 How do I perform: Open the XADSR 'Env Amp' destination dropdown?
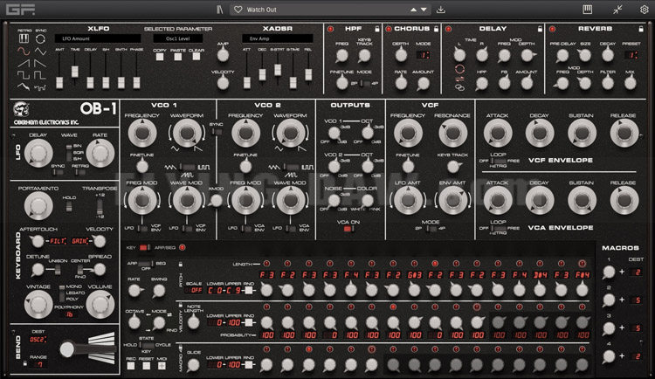278,38
